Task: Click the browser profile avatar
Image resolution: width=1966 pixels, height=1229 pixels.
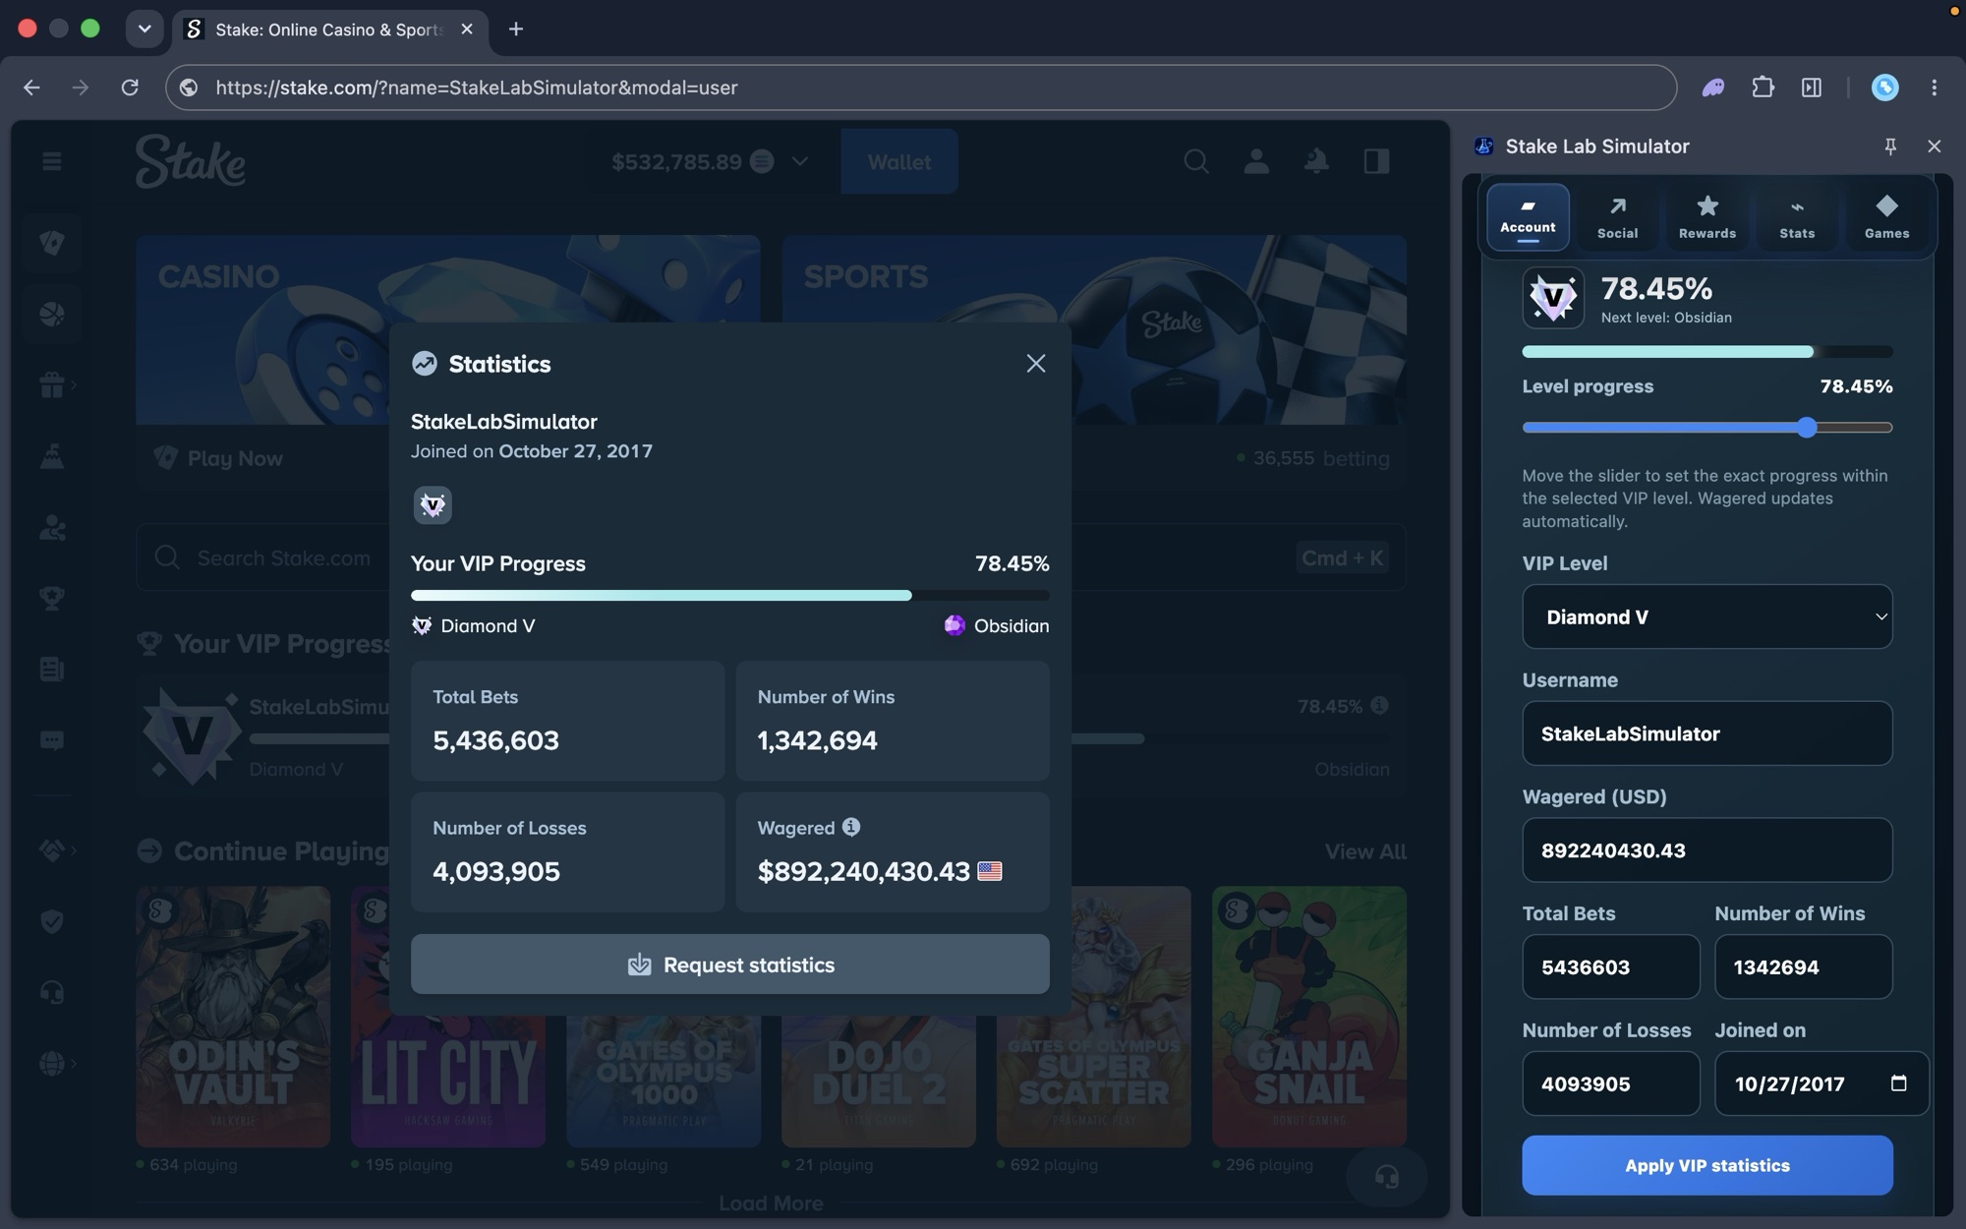Action: click(1884, 88)
